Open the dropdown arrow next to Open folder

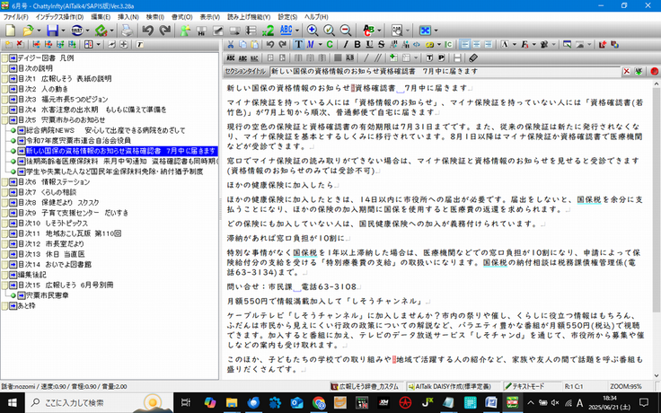click(x=40, y=31)
